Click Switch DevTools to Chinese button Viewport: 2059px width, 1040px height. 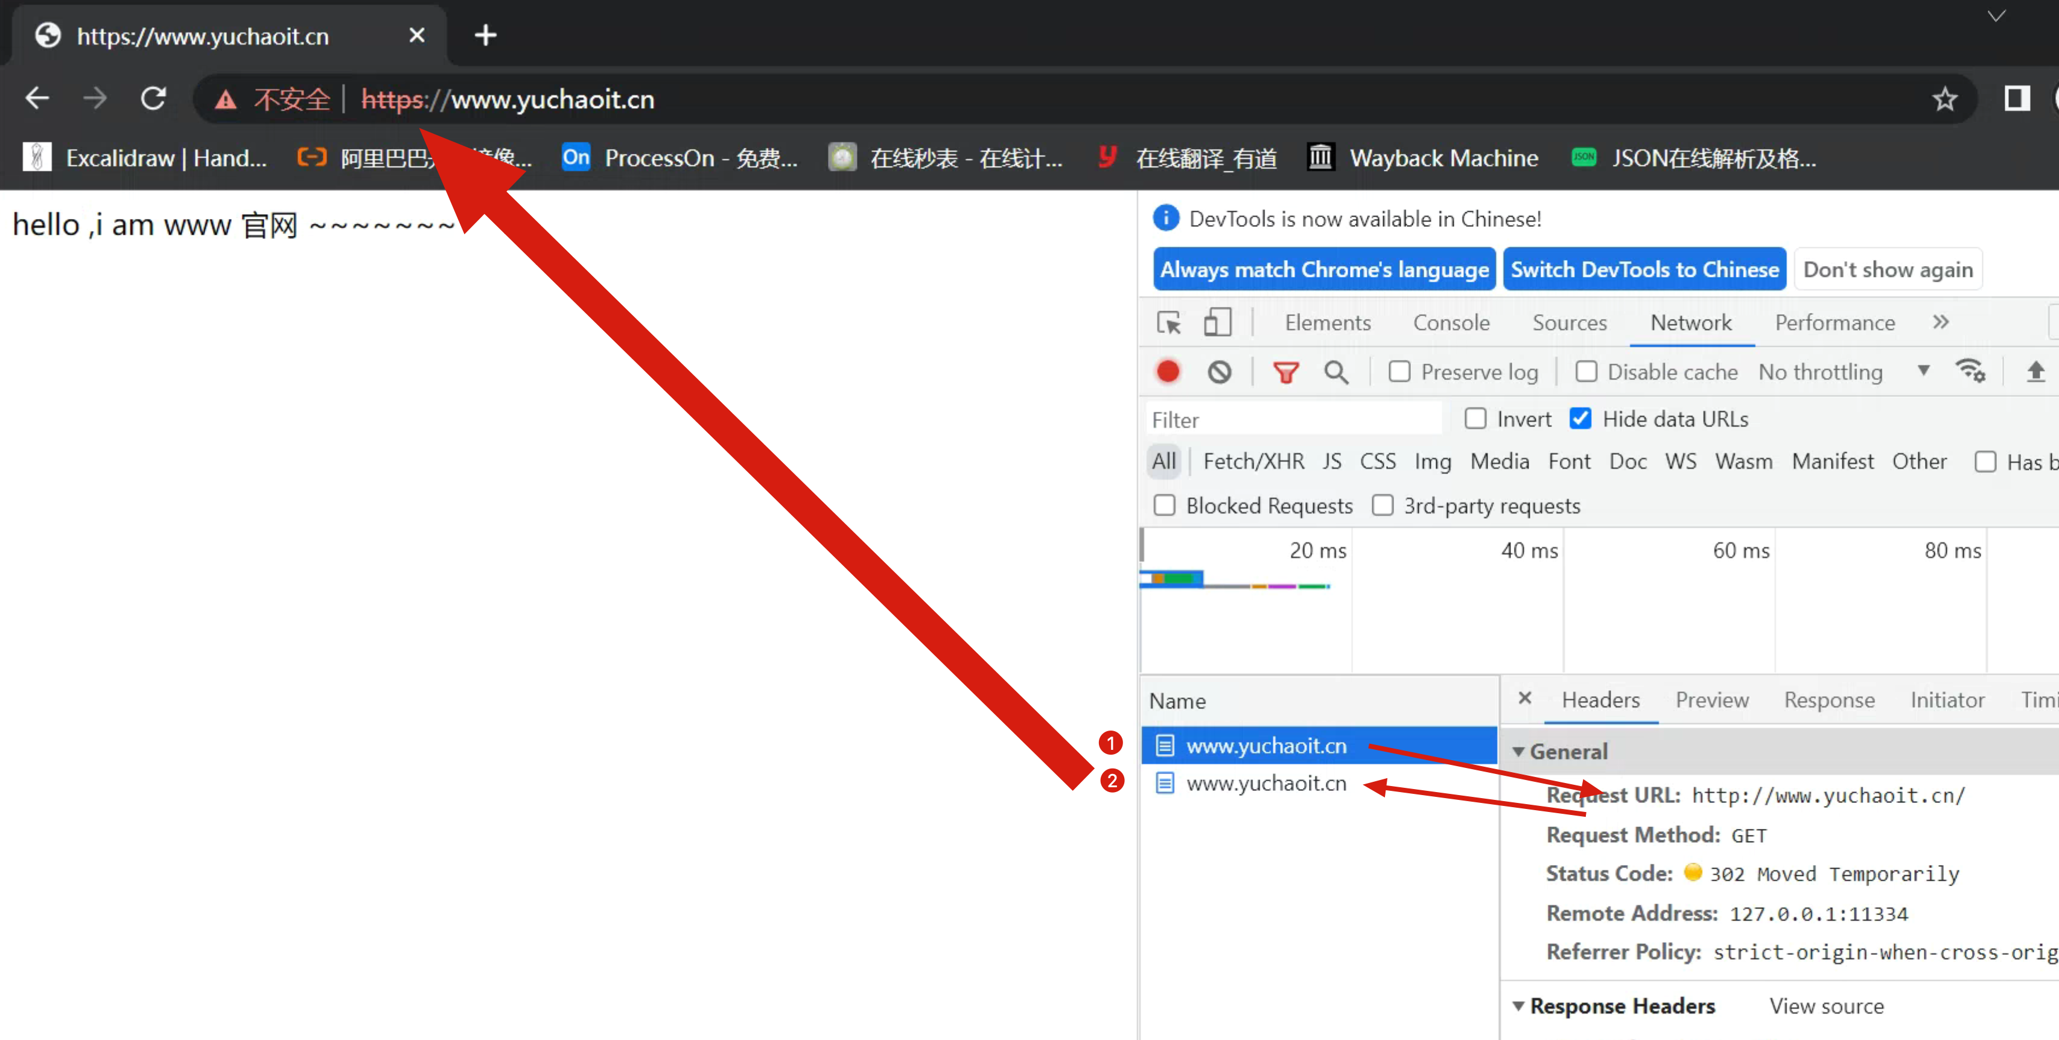(1644, 269)
